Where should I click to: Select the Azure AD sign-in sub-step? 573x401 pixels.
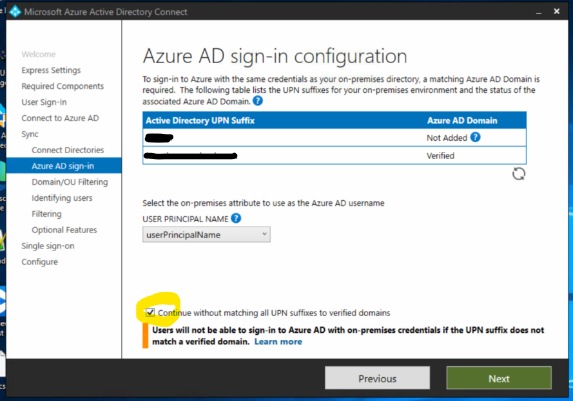[x=64, y=166]
